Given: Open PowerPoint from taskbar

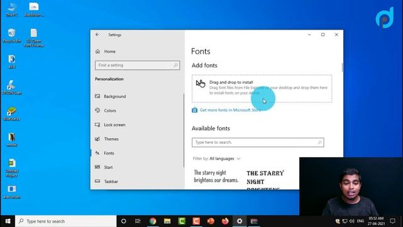Looking at the screenshot, I should [x=211, y=221].
